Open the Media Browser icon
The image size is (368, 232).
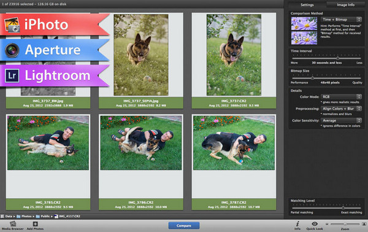(13, 223)
